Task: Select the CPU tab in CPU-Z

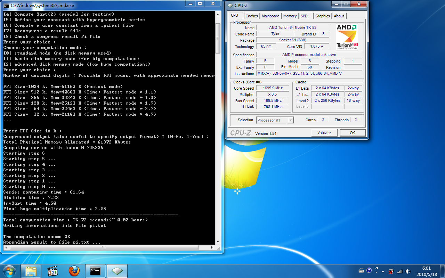Action: tap(235, 16)
